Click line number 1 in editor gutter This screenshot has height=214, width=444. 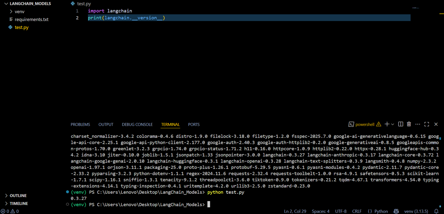[77, 11]
